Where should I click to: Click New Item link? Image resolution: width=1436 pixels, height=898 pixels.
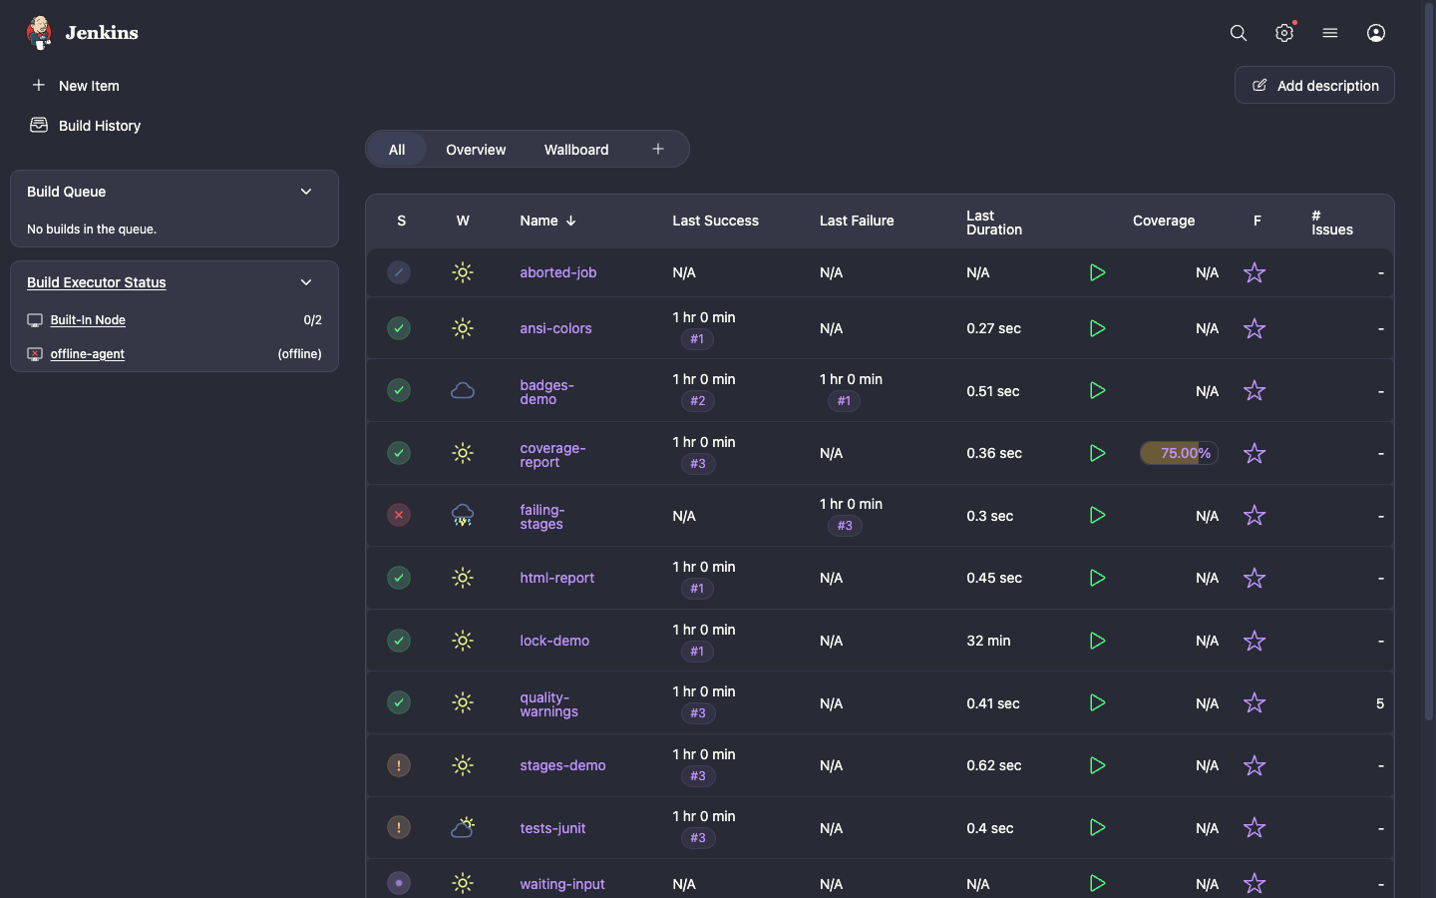click(x=89, y=86)
